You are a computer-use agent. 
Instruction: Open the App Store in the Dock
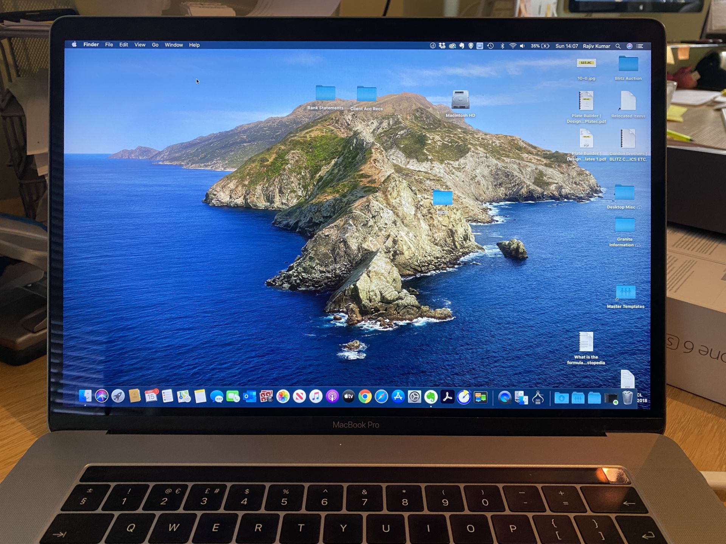pyautogui.click(x=398, y=397)
